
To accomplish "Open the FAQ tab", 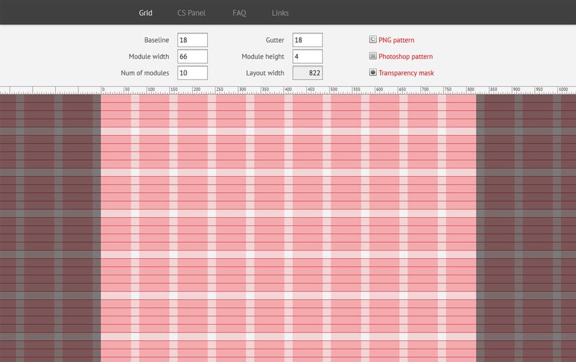I will pyautogui.click(x=238, y=12).
